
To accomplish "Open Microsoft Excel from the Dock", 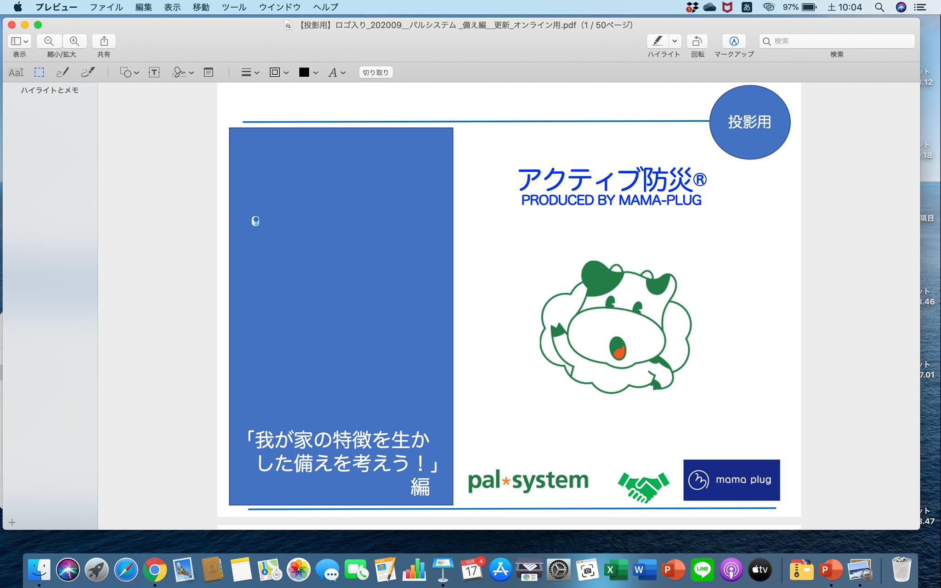I will [616, 570].
